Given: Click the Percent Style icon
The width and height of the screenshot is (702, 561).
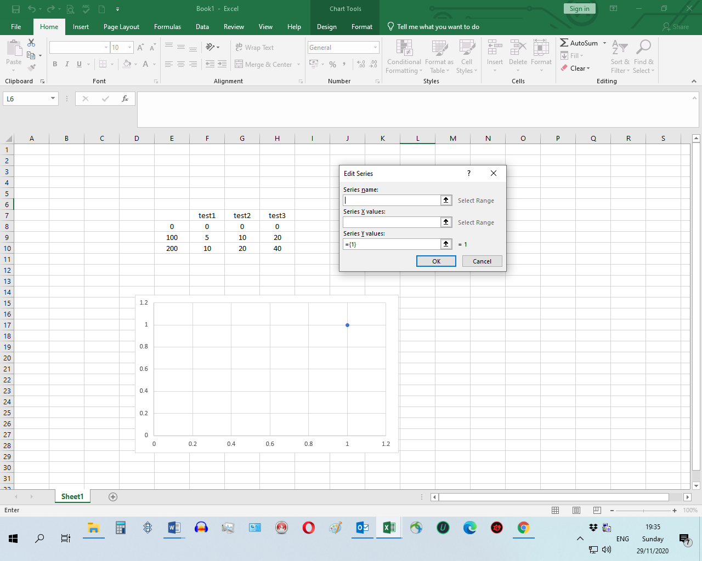Looking at the screenshot, I should click(332, 64).
